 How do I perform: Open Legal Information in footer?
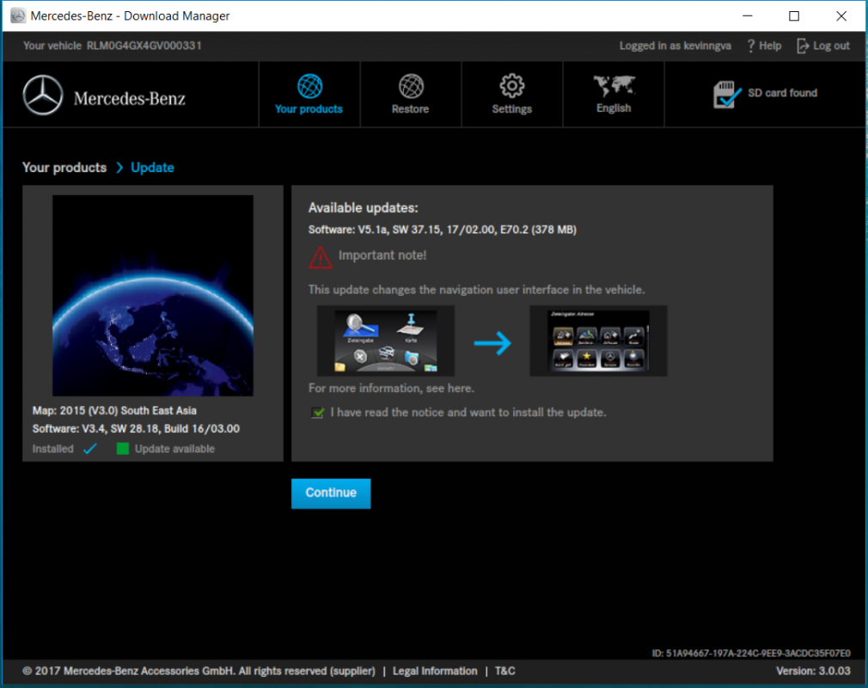coord(435,671)
